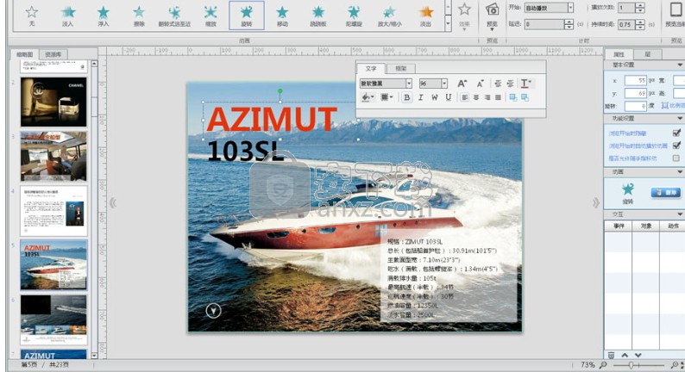Viewport: 685px width, 372px height.
Task: Enable the unchecked third 功能设置 option
Action: 676,158
